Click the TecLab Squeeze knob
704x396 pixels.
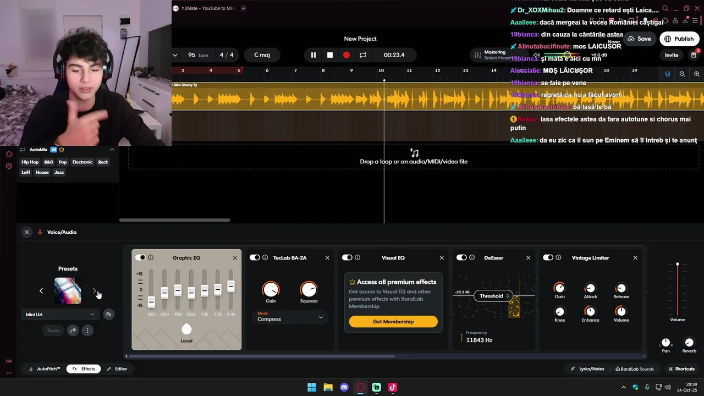[309, 289]
